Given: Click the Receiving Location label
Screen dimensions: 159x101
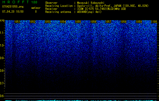Looking at the screenshot, I should point(59,6).
